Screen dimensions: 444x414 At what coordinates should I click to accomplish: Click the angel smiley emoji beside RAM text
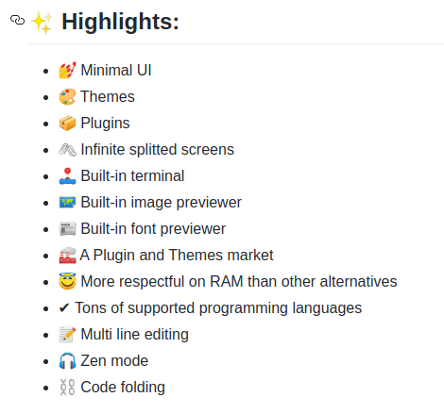(x=67, y=281)
